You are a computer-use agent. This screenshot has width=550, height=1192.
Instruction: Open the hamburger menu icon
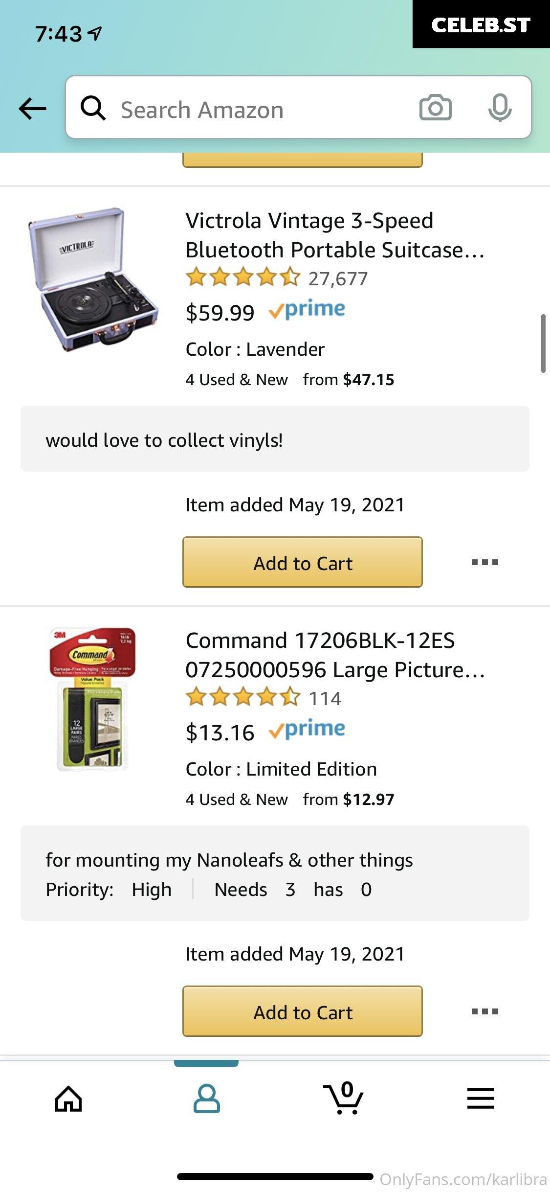coord(481,1099)
